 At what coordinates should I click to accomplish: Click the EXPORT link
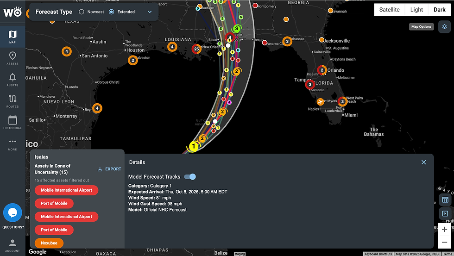113,169
